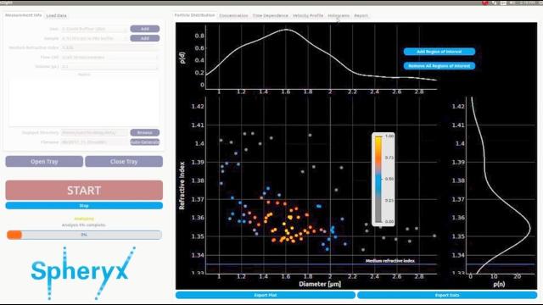
Task: Click the Browse button
Action: [x=145, y=133]
